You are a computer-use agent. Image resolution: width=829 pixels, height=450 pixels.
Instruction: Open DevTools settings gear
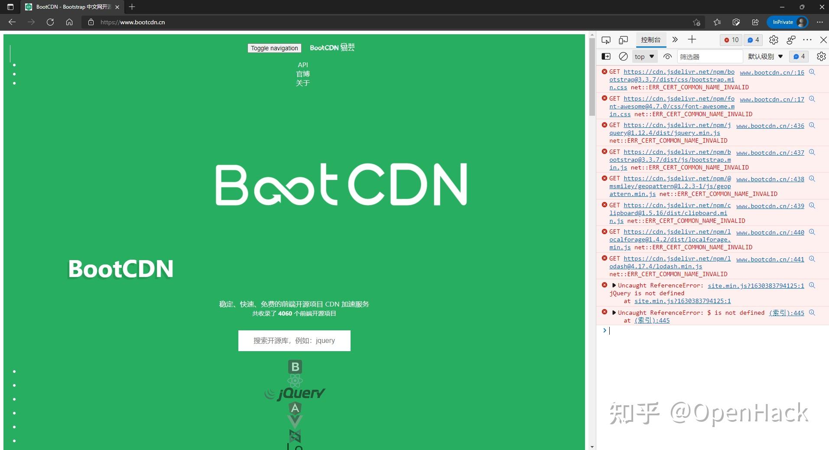[774, 39]
